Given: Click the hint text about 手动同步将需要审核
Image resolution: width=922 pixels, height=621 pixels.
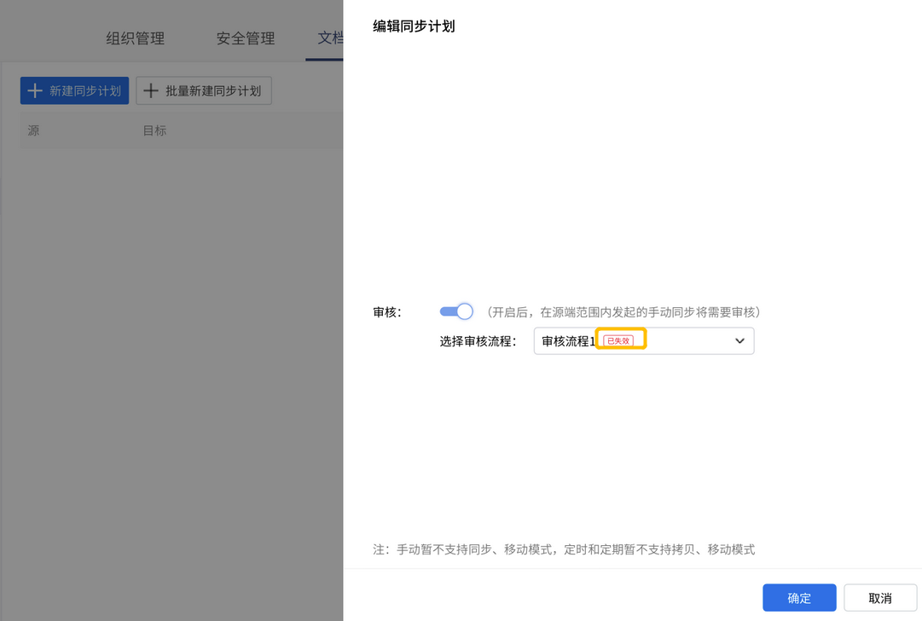Looking at the screenshot, I should point(623,312).
